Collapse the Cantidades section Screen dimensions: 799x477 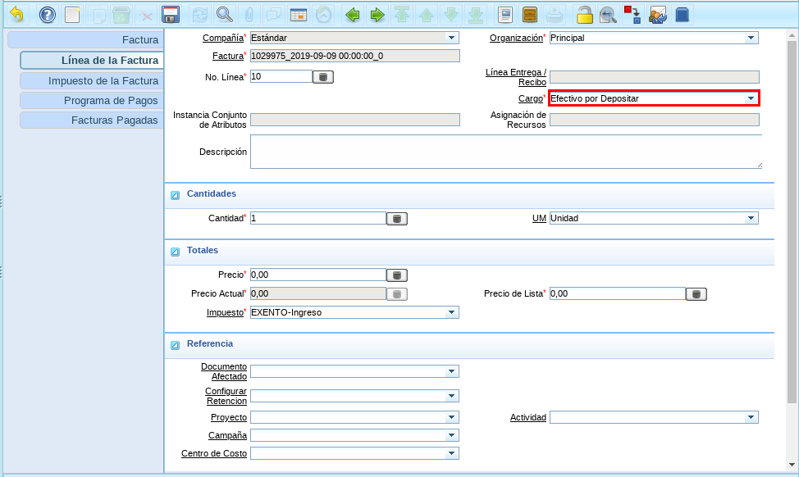click(175, 195)
